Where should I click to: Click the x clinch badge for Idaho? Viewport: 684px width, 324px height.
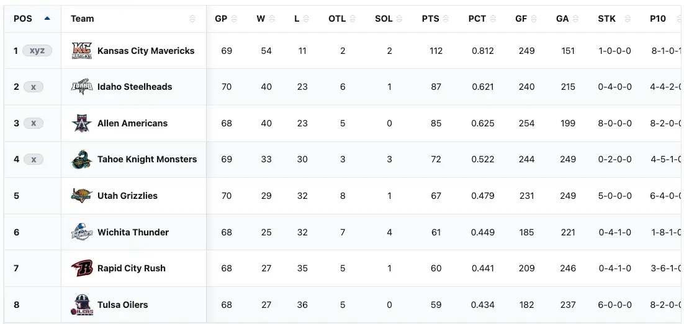click(x=34, y=87)
